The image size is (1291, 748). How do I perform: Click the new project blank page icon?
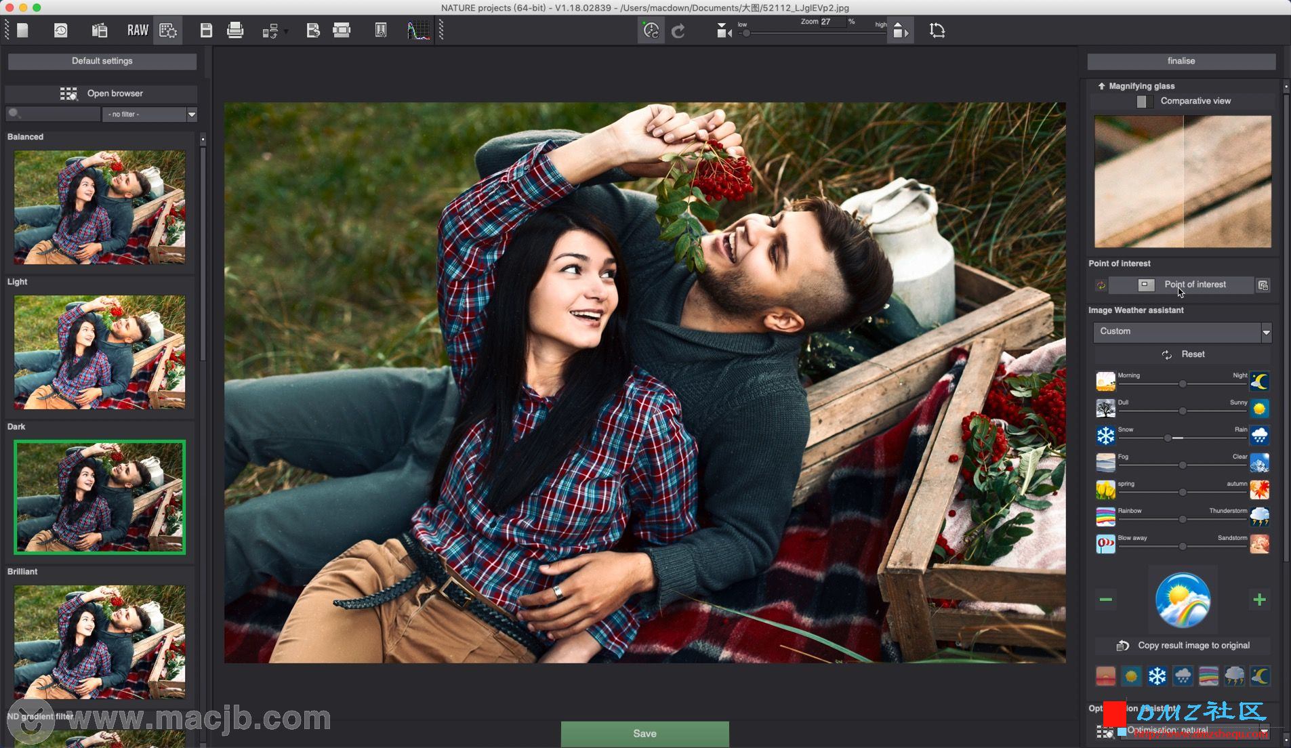[x=22, y=30]
